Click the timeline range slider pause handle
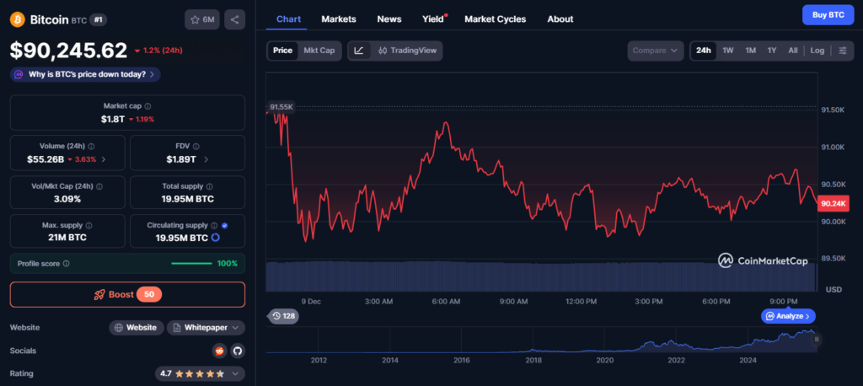The width and height of the screenshot is (863, 386). click(816, 339)
